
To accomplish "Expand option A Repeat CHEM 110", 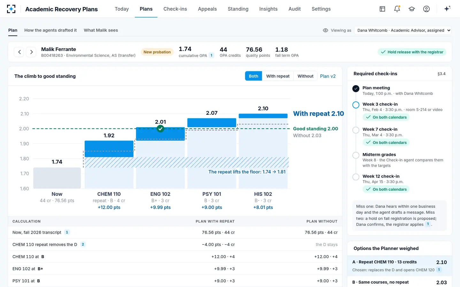I will tap(400, 266).
